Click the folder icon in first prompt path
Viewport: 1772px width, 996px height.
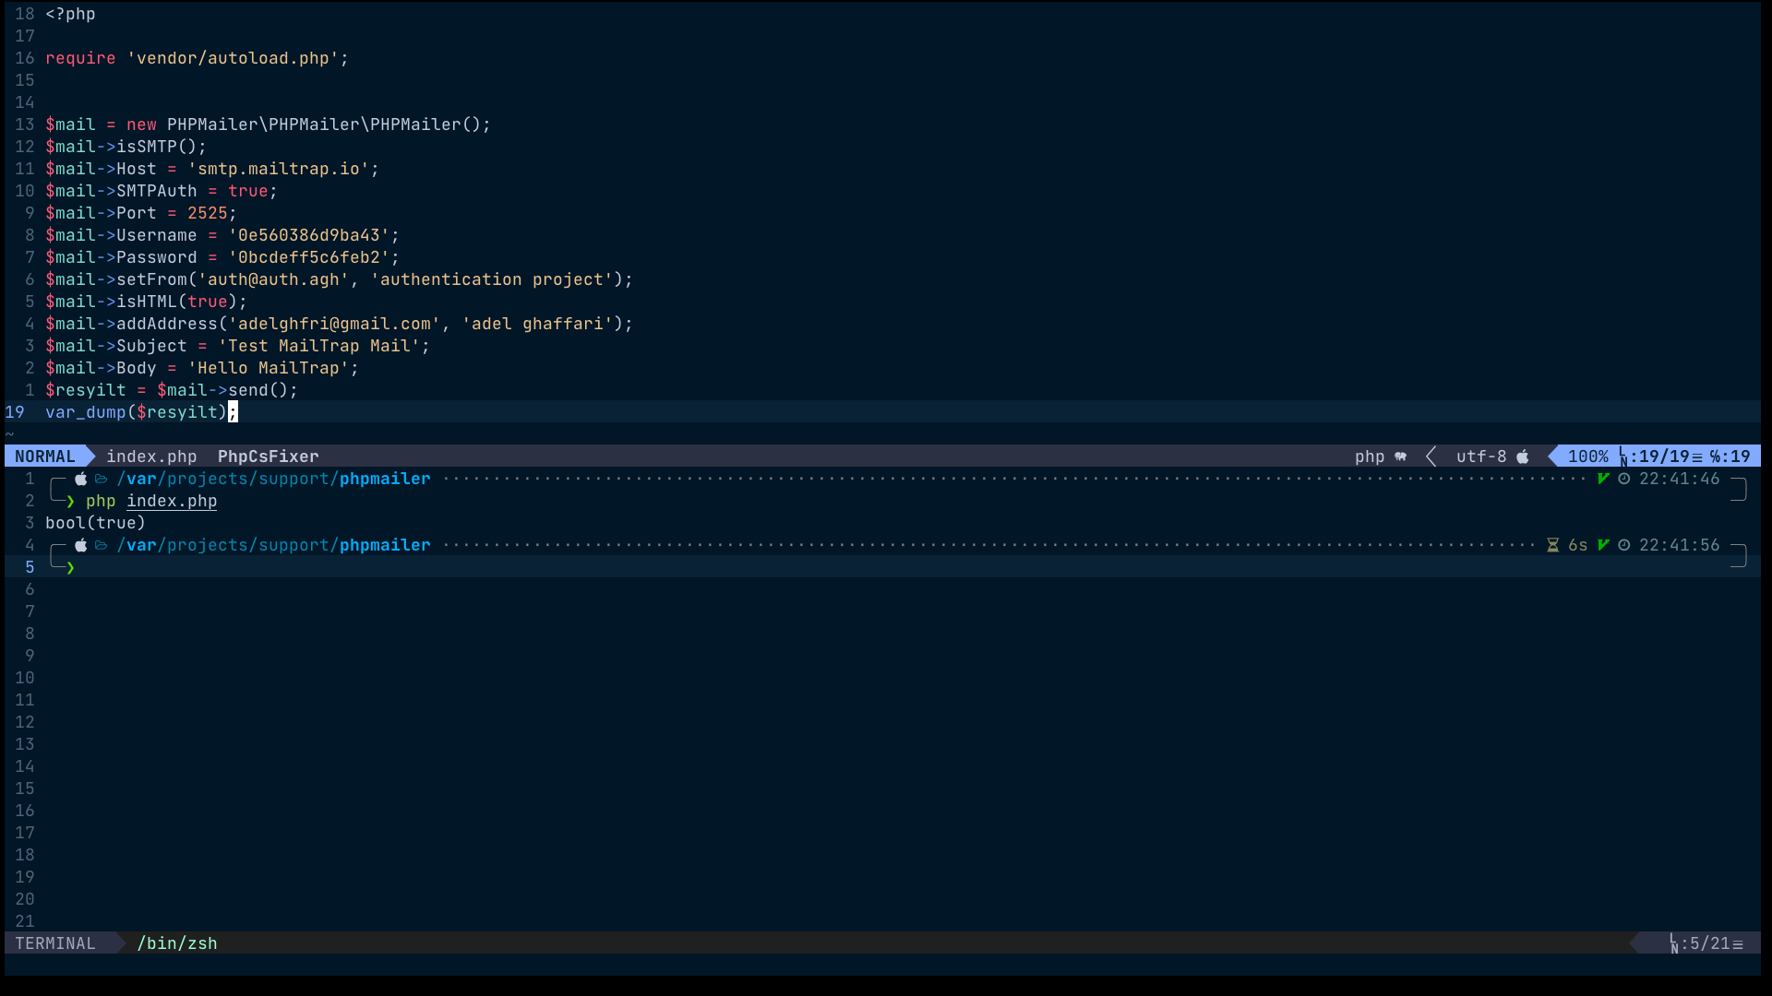tap(102, 479)
